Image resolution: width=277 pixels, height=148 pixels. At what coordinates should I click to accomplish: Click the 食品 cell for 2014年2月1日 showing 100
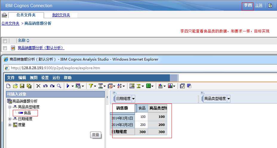[x=141, y=117]
